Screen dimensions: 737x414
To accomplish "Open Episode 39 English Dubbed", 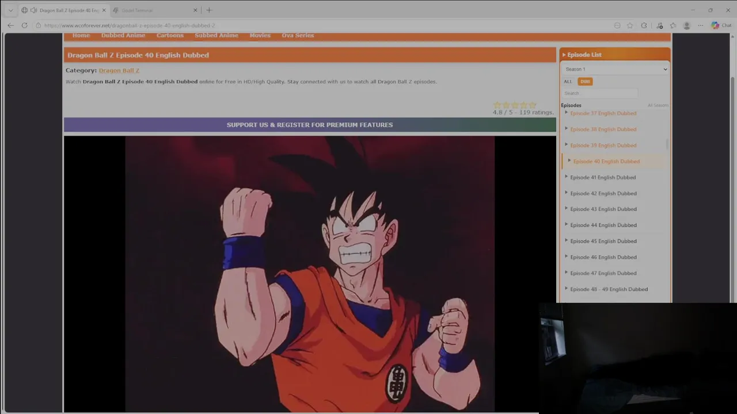I will [x=603, y=145].
